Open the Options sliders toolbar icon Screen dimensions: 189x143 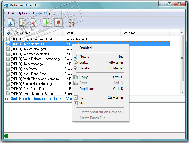[72, 22]
